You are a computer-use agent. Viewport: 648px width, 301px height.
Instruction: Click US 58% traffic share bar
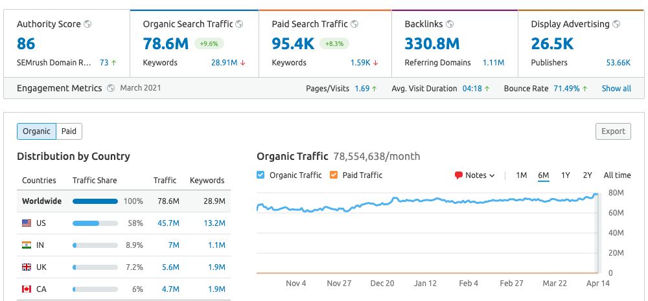click(95, 223)
